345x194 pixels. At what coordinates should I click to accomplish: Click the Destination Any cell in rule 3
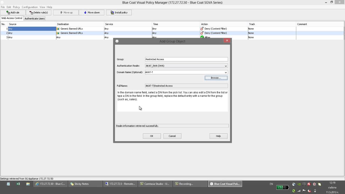[x=80, y=37]
